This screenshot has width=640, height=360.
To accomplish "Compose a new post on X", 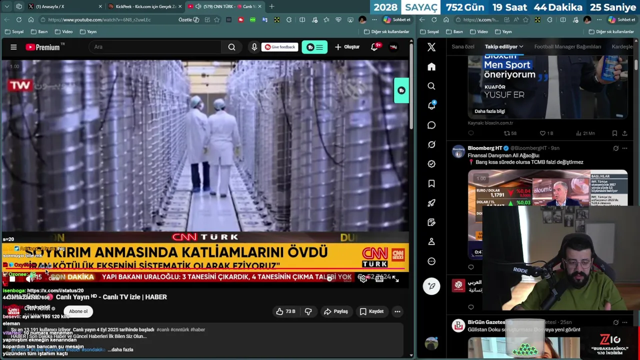I will 431,286.
